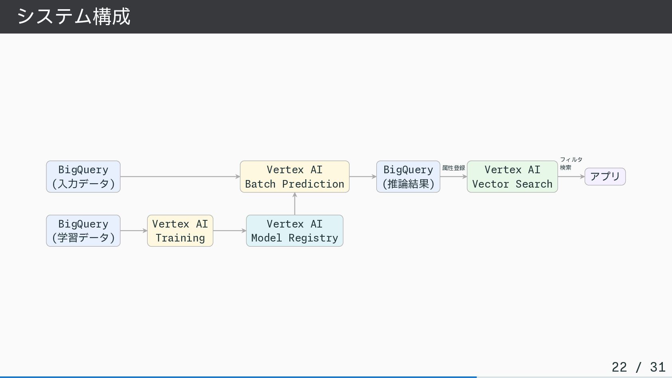
Task: Select the Vertex AI Model Registry box
Action: (294, 231)
